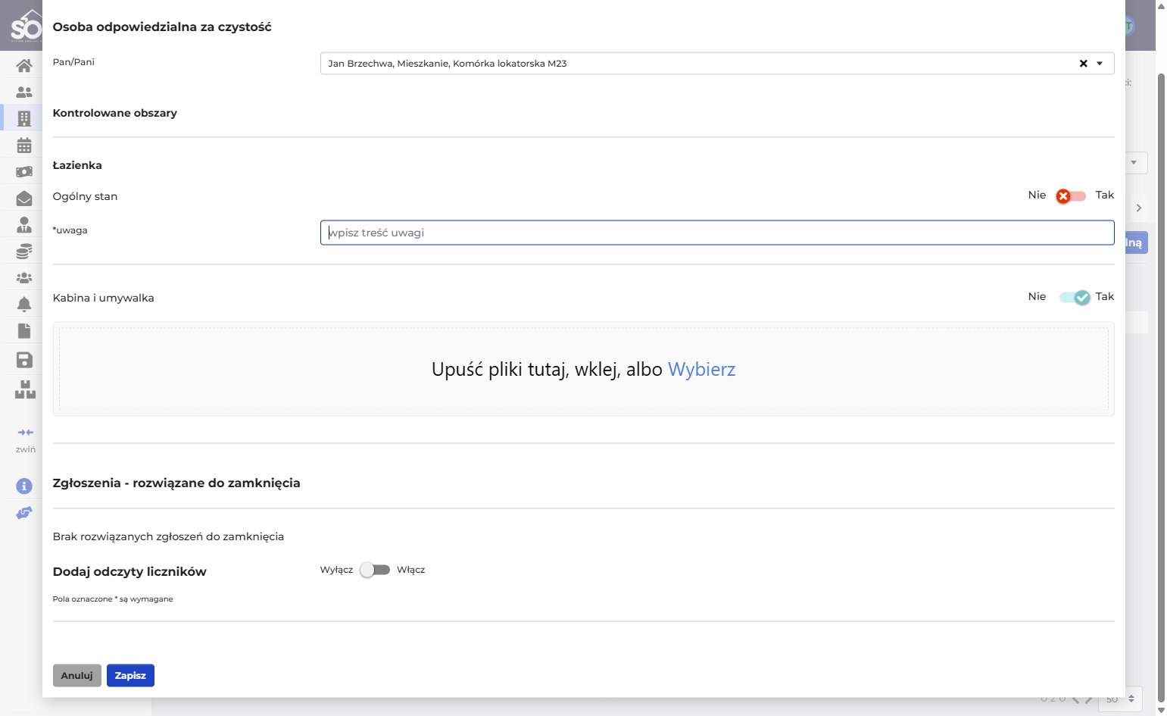Open the calendar icon in sidebar

[24, 145]
